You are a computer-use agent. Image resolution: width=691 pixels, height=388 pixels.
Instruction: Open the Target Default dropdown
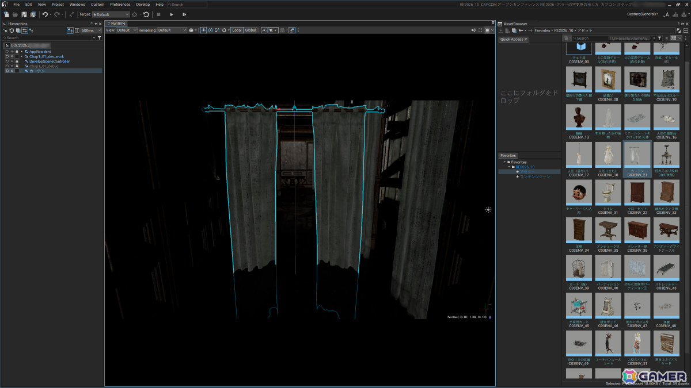tap(111, 14)
